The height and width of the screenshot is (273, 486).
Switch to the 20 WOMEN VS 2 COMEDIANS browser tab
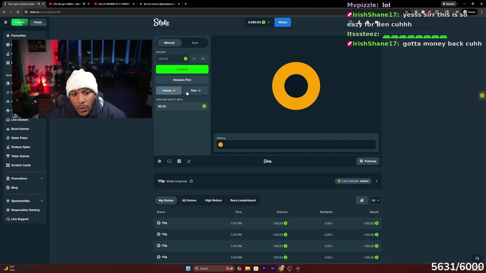point(114,4)
